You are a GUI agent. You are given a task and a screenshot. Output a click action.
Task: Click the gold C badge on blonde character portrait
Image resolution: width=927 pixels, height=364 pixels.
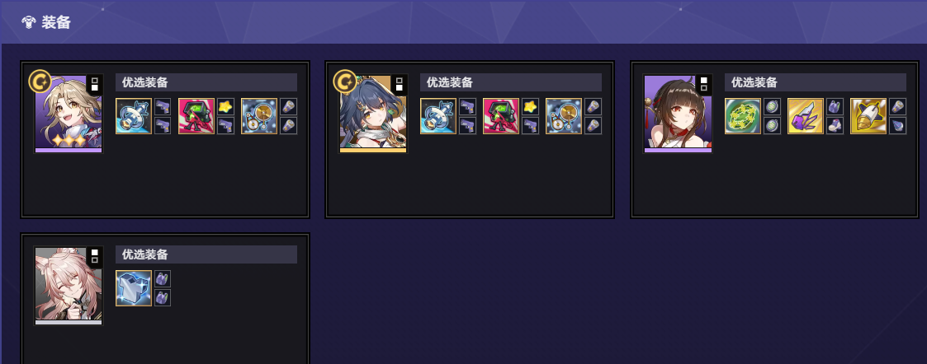click(40, 82)
